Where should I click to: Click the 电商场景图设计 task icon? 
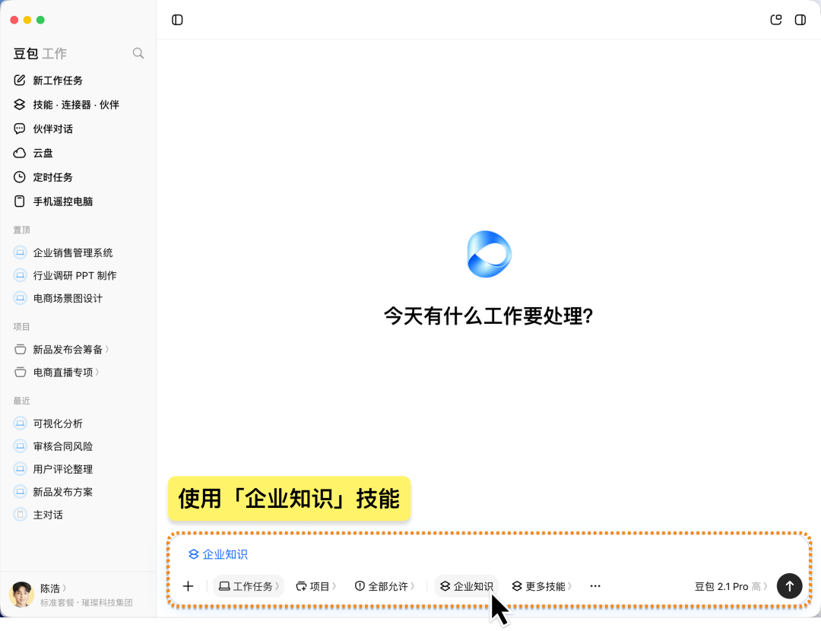(x=20, y=299)
